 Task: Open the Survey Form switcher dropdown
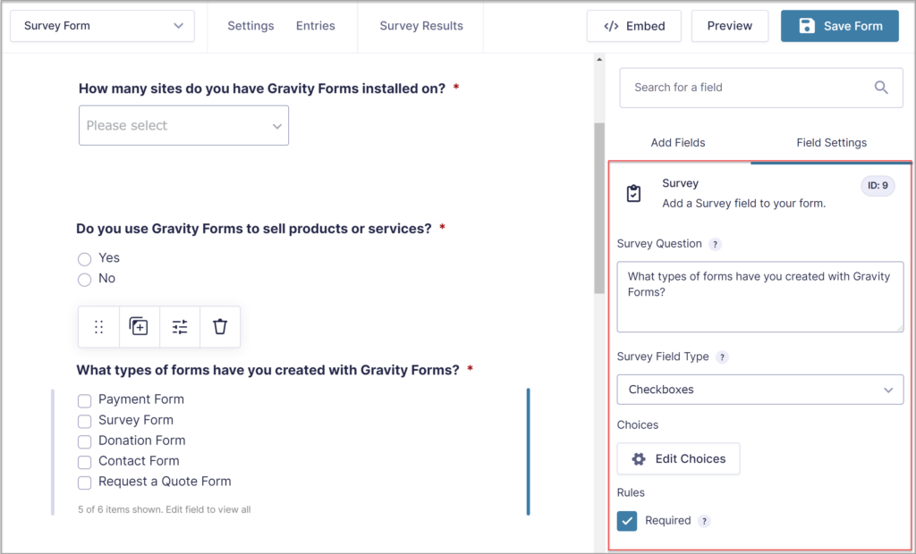coord(102,26)
